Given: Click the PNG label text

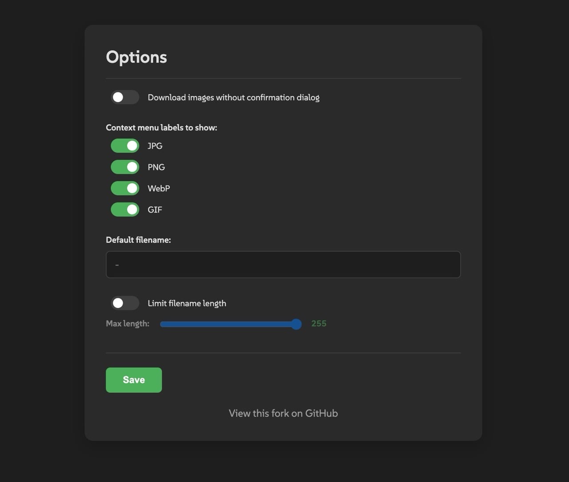Looking at the screenshot, I should coord(156,167).
